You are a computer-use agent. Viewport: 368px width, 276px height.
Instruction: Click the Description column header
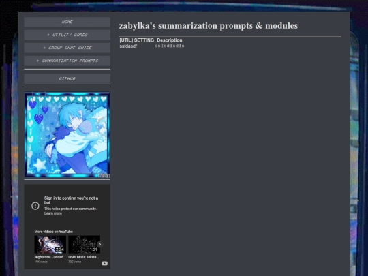pyautogui.click(x=170, y=40)
